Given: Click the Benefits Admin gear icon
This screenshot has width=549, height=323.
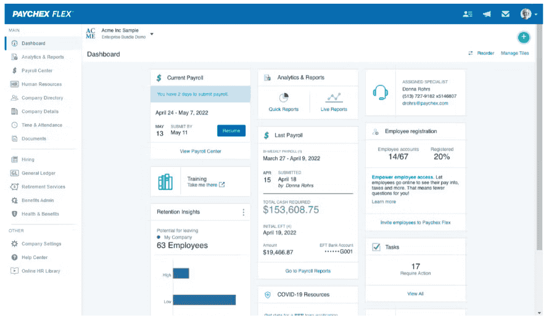Looking at the screenshot, I should 14,200.
